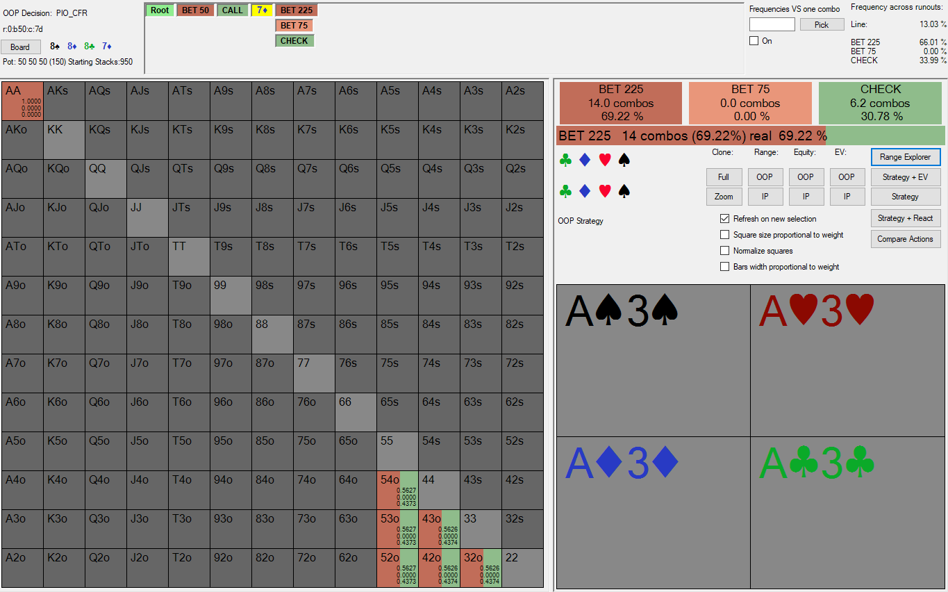Show IP EV
Image resolution: width=948 pixels, height=592 pixels.
click(847, 197)
